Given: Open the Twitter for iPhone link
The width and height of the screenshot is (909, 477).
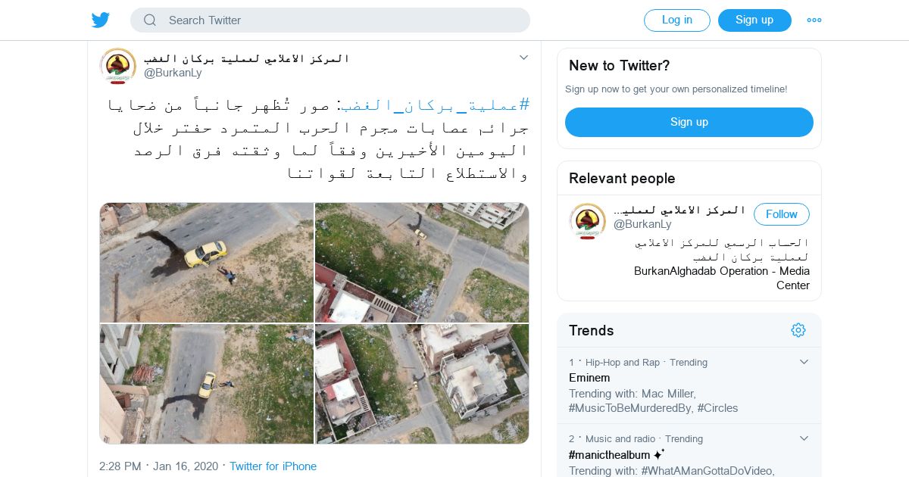Looking at the screenshot, I should (x=273, y=466).
